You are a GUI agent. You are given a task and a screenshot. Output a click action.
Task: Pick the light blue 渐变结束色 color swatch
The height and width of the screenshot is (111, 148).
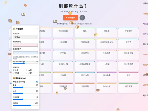[x=25, y=53]
